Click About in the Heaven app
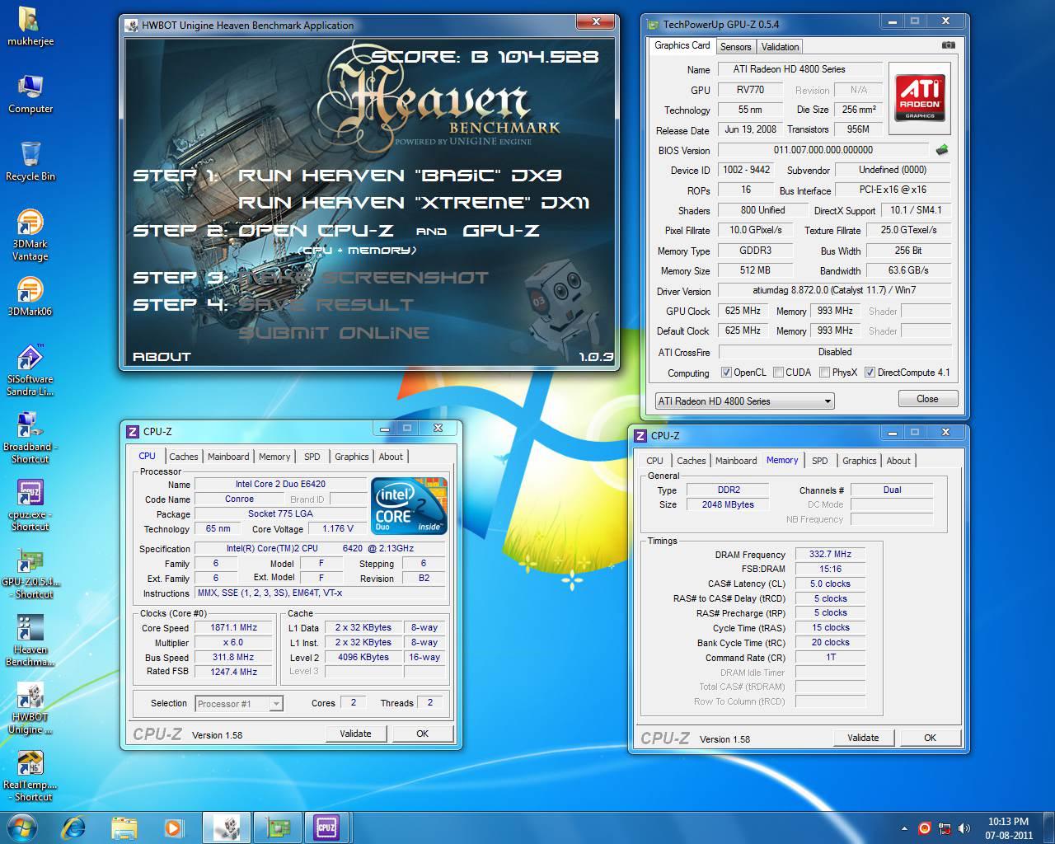Screen dimensions: 1055x844 162,357
